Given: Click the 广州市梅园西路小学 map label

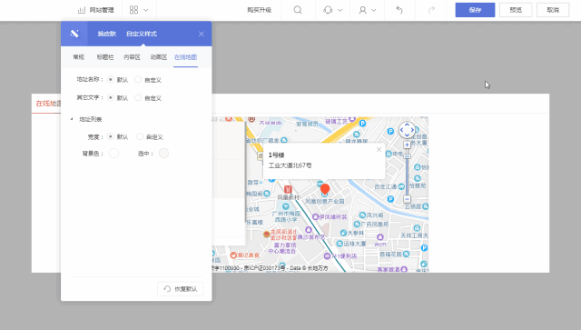Looking at the screenshot, I should point(286,216).
